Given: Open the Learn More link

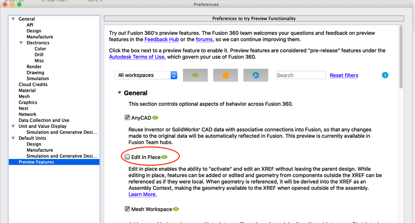Looking at the screenshot, I should [142, 194].
